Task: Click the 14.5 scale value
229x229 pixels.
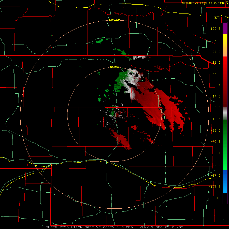Action: 217,96
